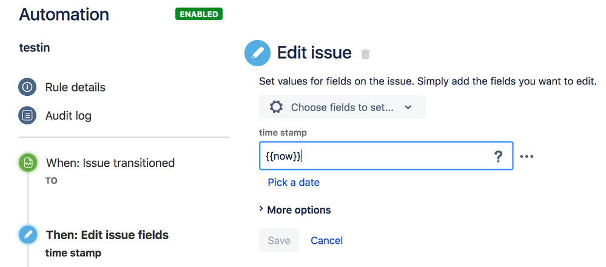606x267 pixels.
Task: Open Audit log section
Action: pyautogui.click(x=69, y=116)
